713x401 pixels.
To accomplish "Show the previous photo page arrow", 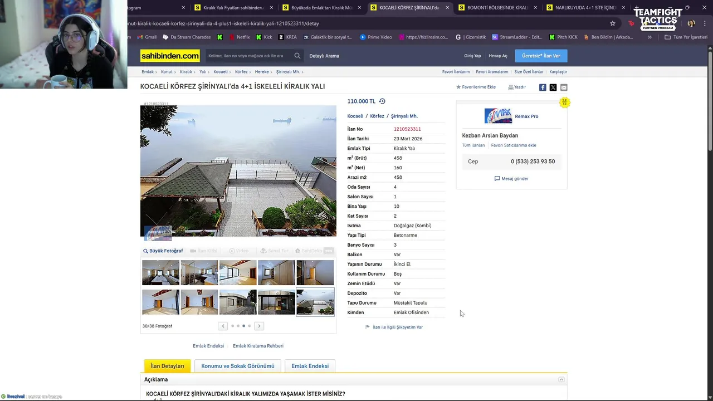I will coord(223,326).
